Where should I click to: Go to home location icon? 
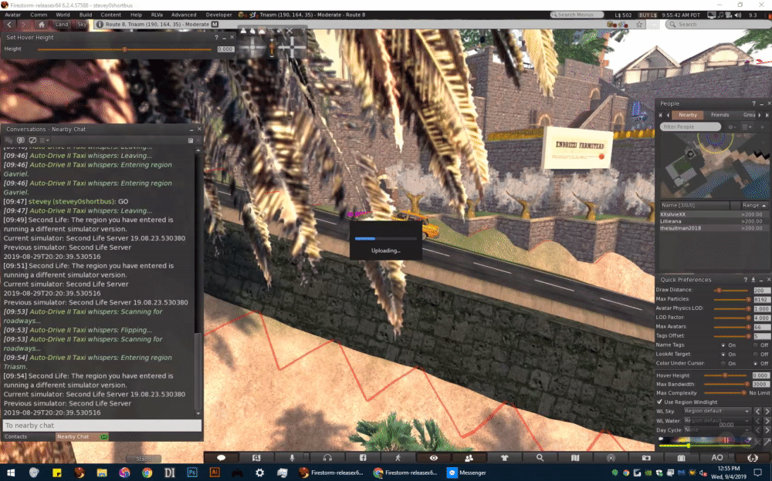click(x=42, y=24)
